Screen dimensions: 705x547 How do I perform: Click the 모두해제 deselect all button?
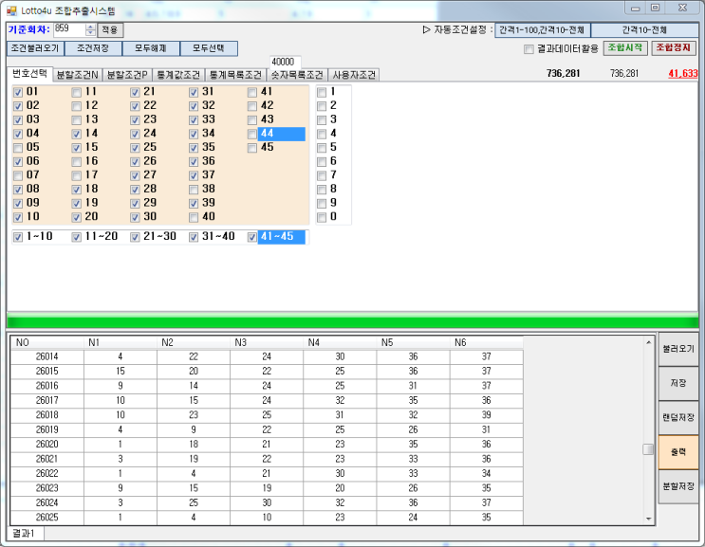(151, 48)
